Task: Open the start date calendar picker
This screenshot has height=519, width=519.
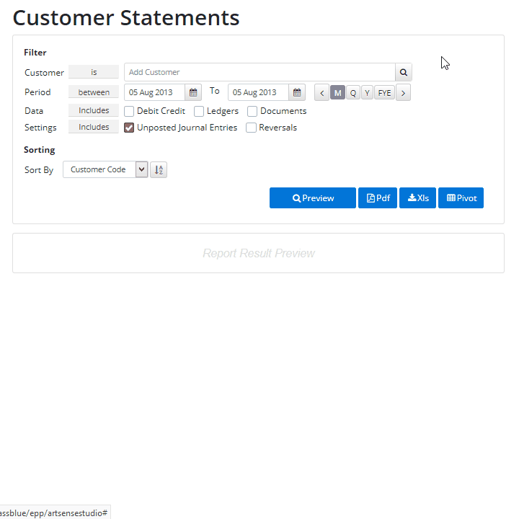Action: (x=193, y=92)
